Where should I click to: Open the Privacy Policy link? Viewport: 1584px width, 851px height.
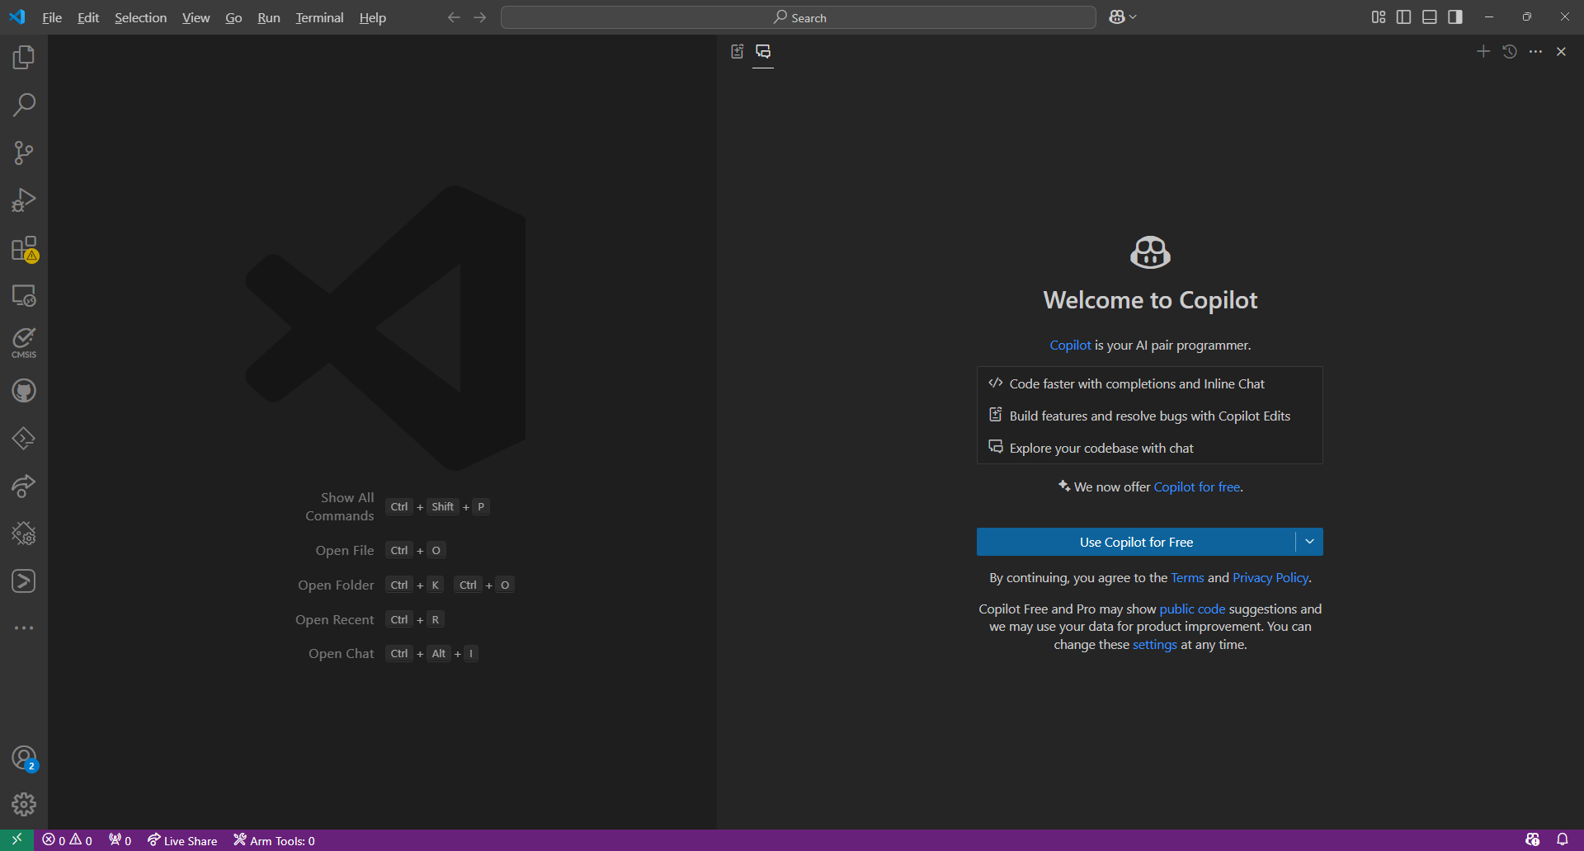point(1270,577)
